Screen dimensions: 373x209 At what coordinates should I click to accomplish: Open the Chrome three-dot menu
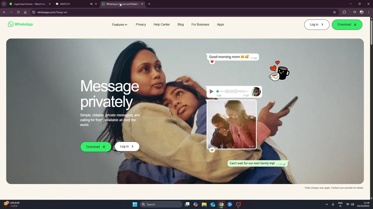[x=369, y=12]
